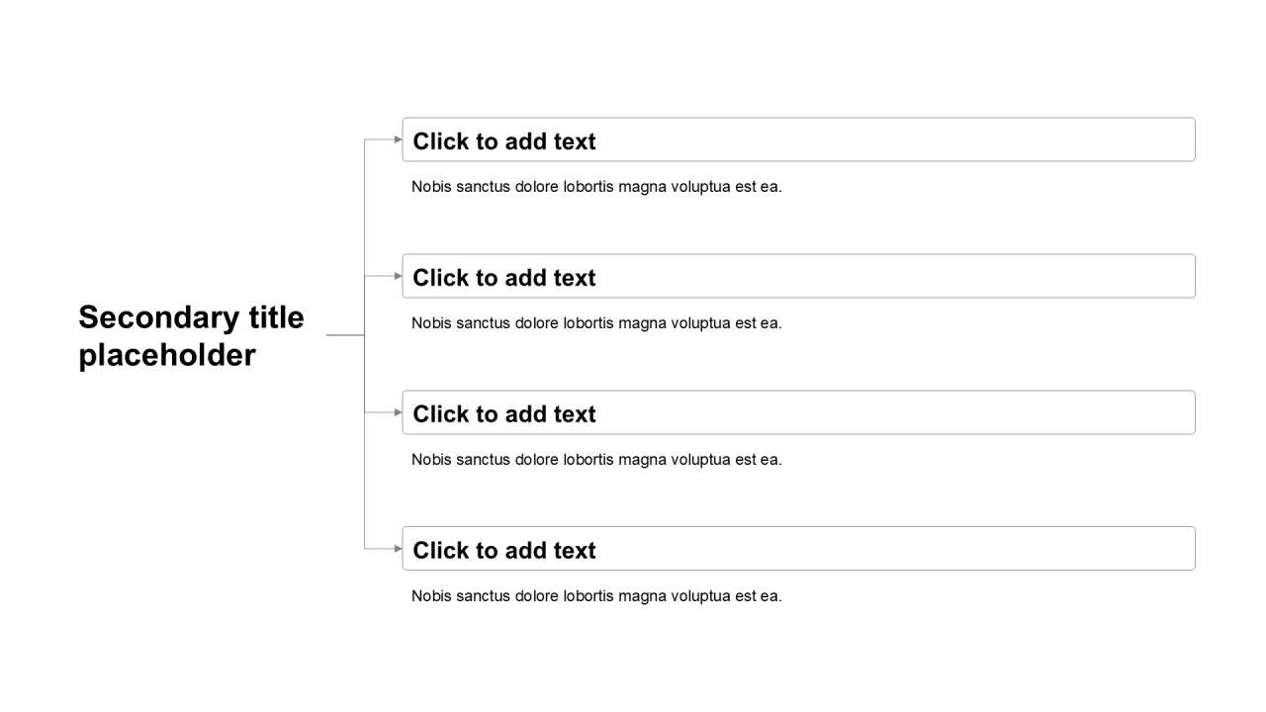Select the description text under the first box
Screen dimensions: 1266x712
(x=596, y=187)
